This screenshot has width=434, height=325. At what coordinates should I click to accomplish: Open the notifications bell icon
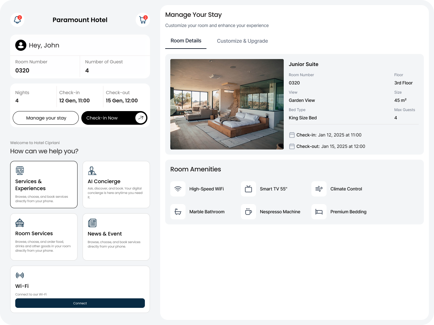[17, 20]
